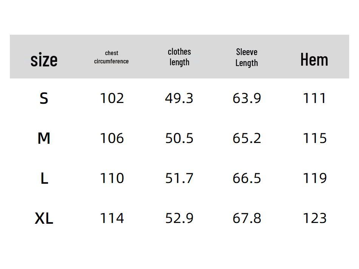Select hem value 115 for size M
Viewport: 359px width, 269px height.
point(314,138)
